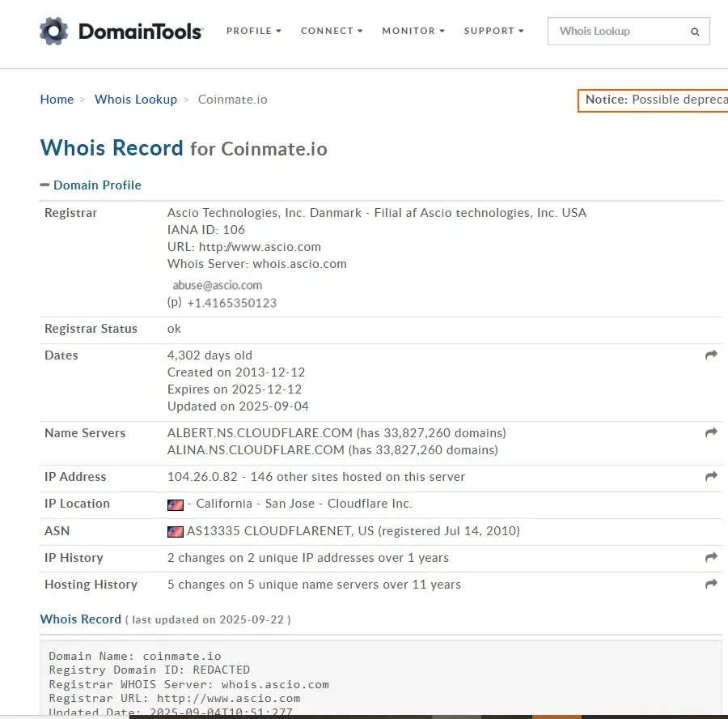
Task: Click the Registry Domain ID: REDACTED line
Action: pos(149,670)
